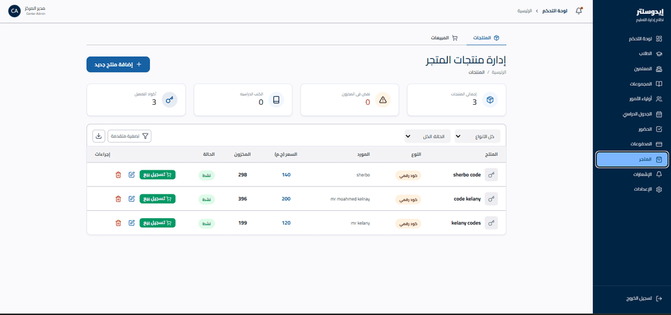Click the إضافة منتج جديد button

tap(118, 65)
